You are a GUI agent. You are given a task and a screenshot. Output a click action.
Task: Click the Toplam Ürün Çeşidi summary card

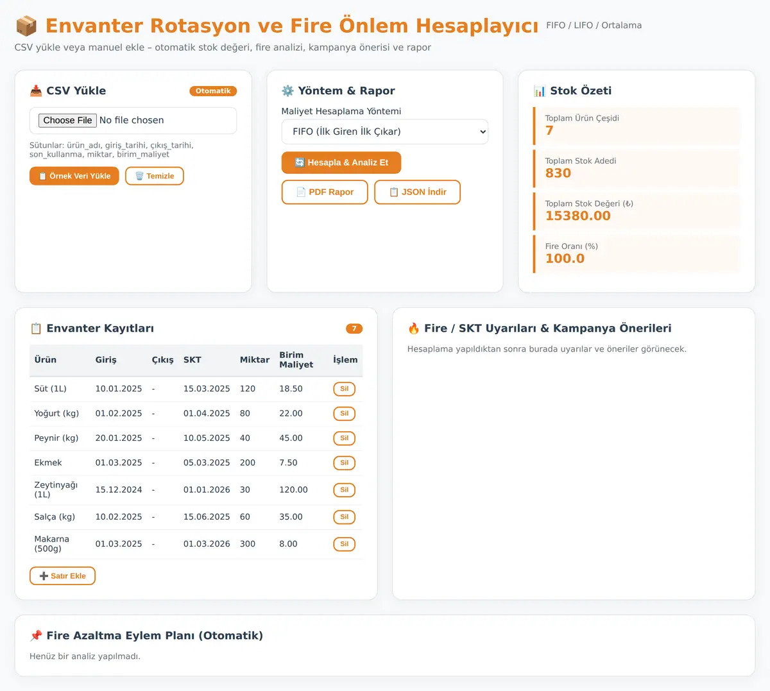tap(637, 126)
